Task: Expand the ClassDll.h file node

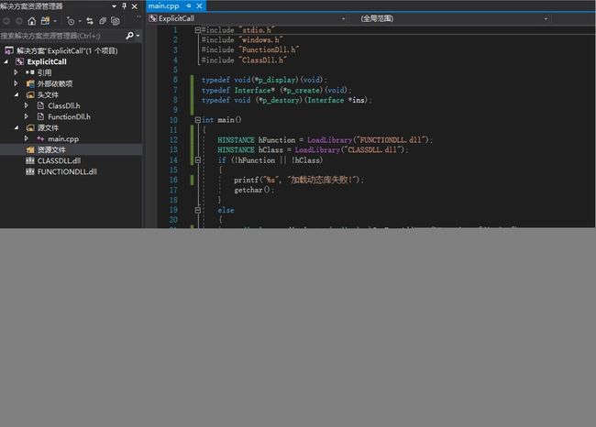Action: coord(27,105)
